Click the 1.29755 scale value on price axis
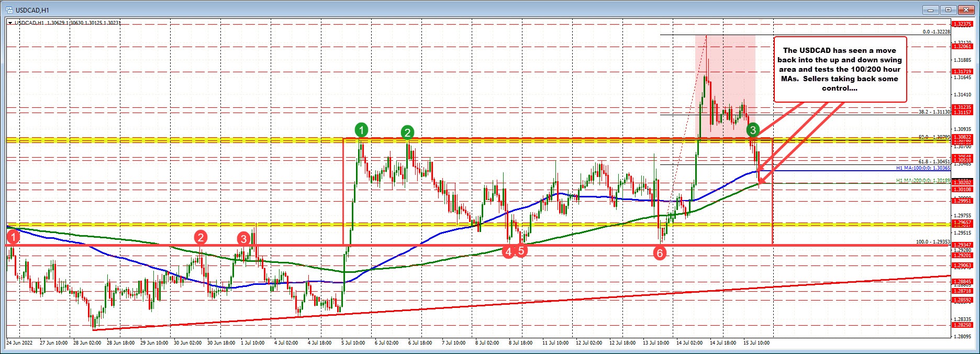980x354 pixels. (963, 215)
